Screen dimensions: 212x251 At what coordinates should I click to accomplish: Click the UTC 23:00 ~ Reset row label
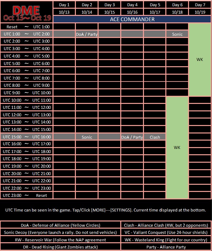26,195
